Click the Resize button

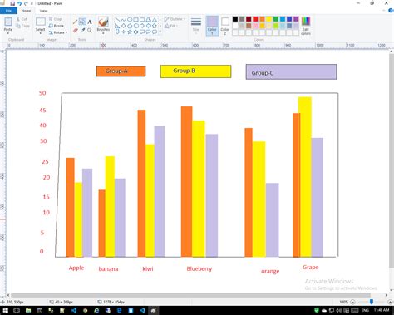tap(57, 26)
